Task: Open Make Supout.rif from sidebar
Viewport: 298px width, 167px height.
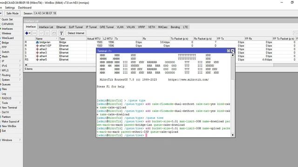Action: tap(10, 122)
